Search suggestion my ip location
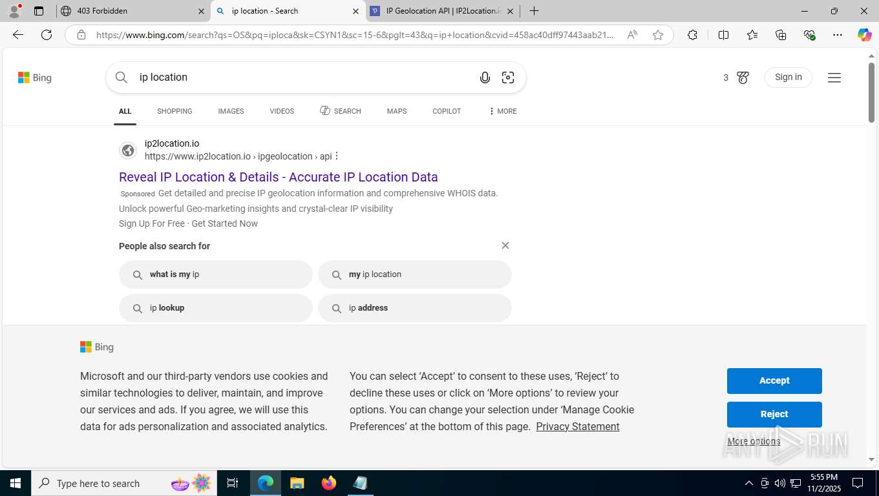This screenshot has width=879, height=496. (x=415, y=274)
